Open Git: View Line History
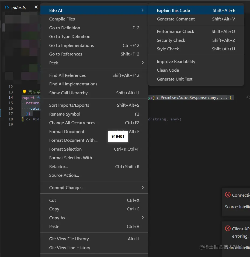This screenshot has height=257, width=250. (94, 248)
